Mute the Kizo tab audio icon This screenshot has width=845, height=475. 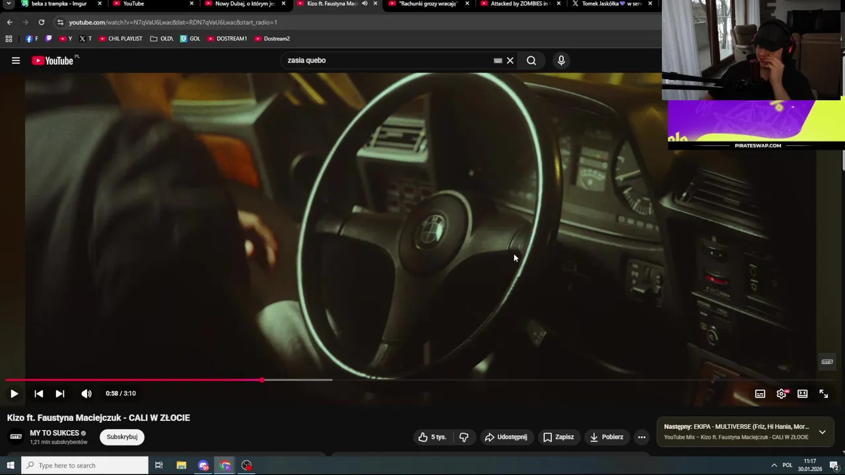364,4
